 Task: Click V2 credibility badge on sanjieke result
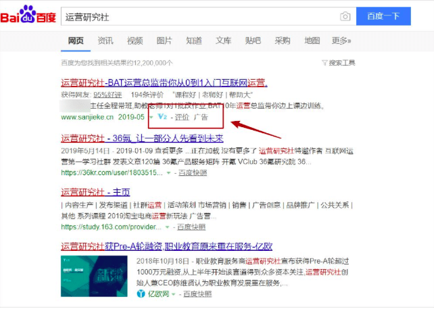162,116
